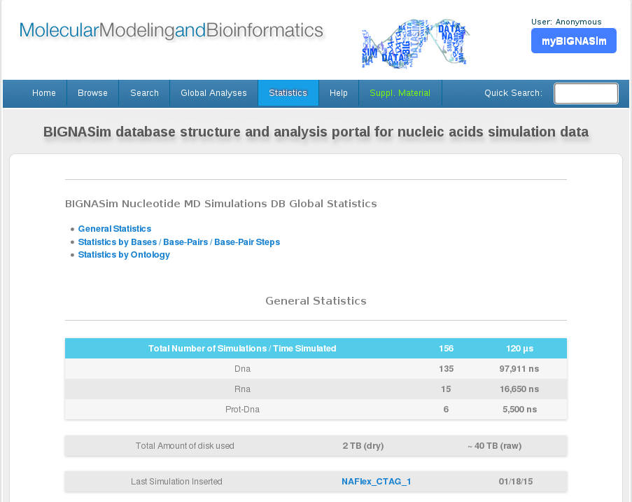Jump to Statistics by Ontology
The image size is (632, 502).
pyautogui.click(x=124, y=255)
